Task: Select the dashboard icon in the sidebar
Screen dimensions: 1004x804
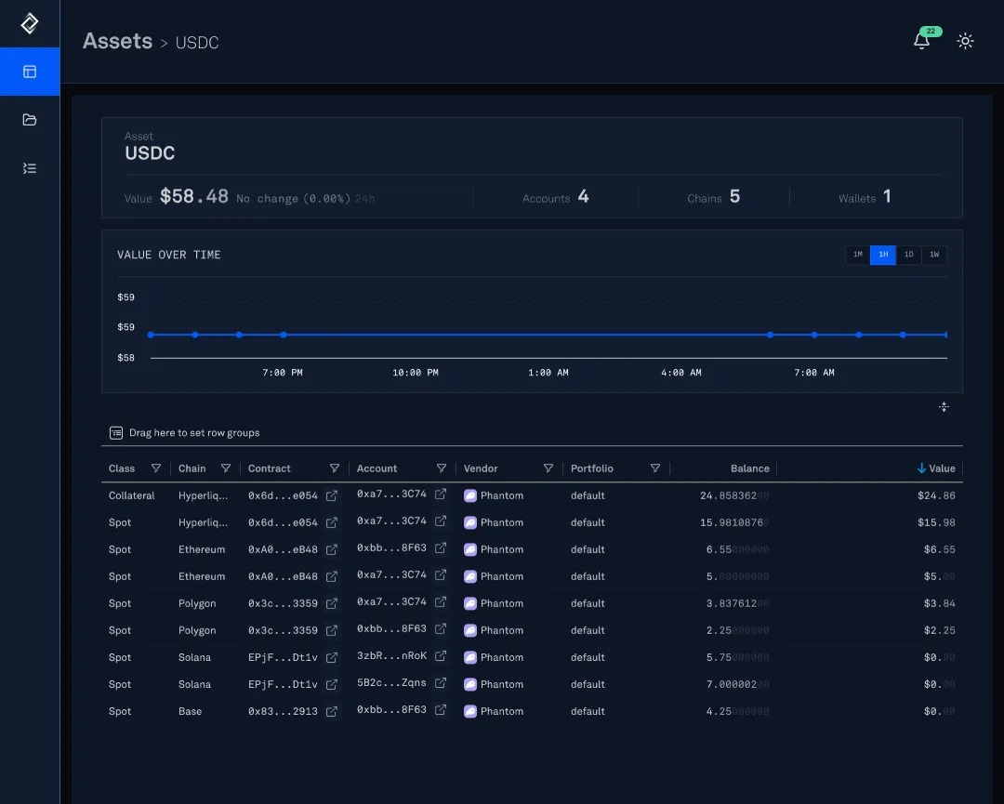Action: (29, 72)
